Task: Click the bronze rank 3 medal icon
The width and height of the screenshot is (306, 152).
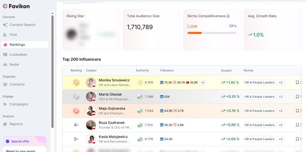Action: 76,111
